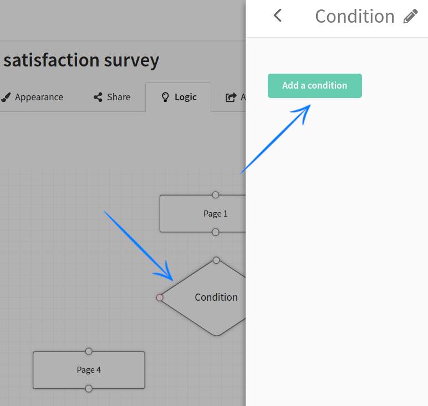Click the Condition panel title text
The image size is (428, 406).
coord(355,17)
